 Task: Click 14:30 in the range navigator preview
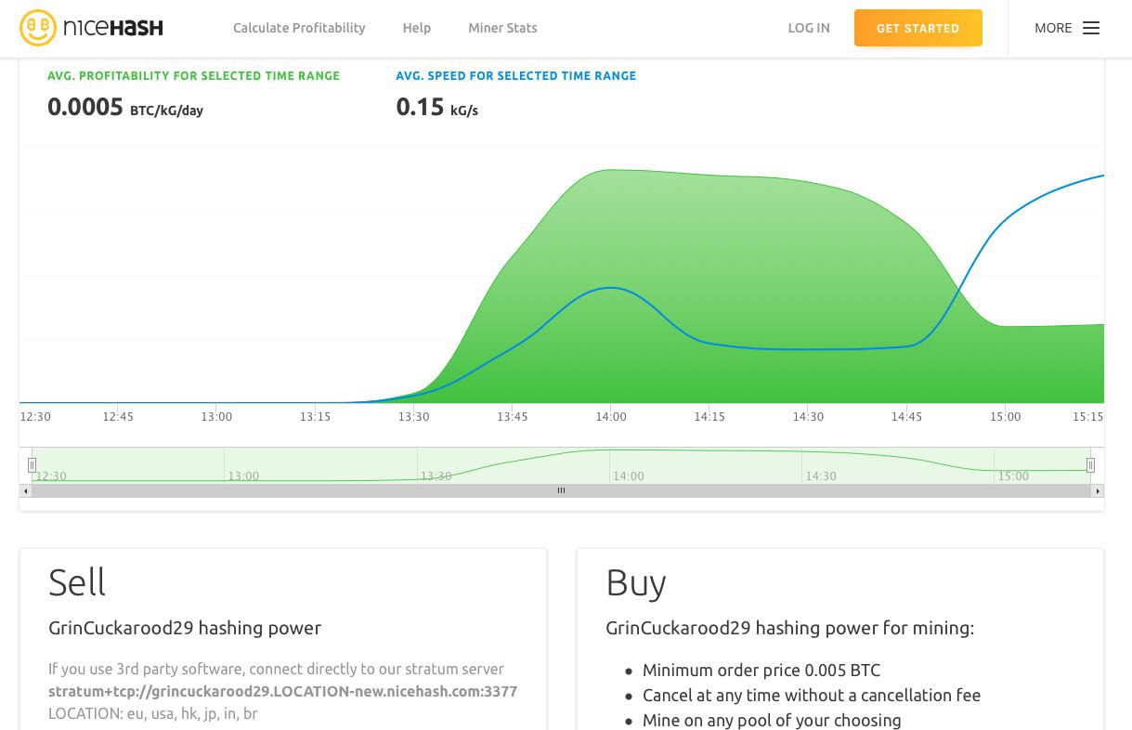[x=821, y=476]
